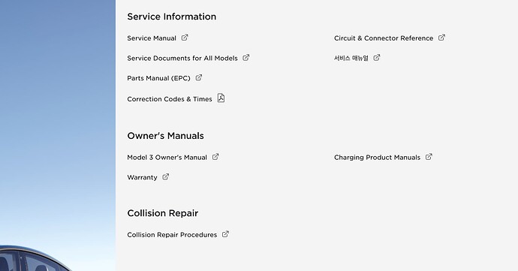This screenshot has height=271, width=518.
Task: Click external-link icon next to Parts Manual
Action: pos(199,77)
